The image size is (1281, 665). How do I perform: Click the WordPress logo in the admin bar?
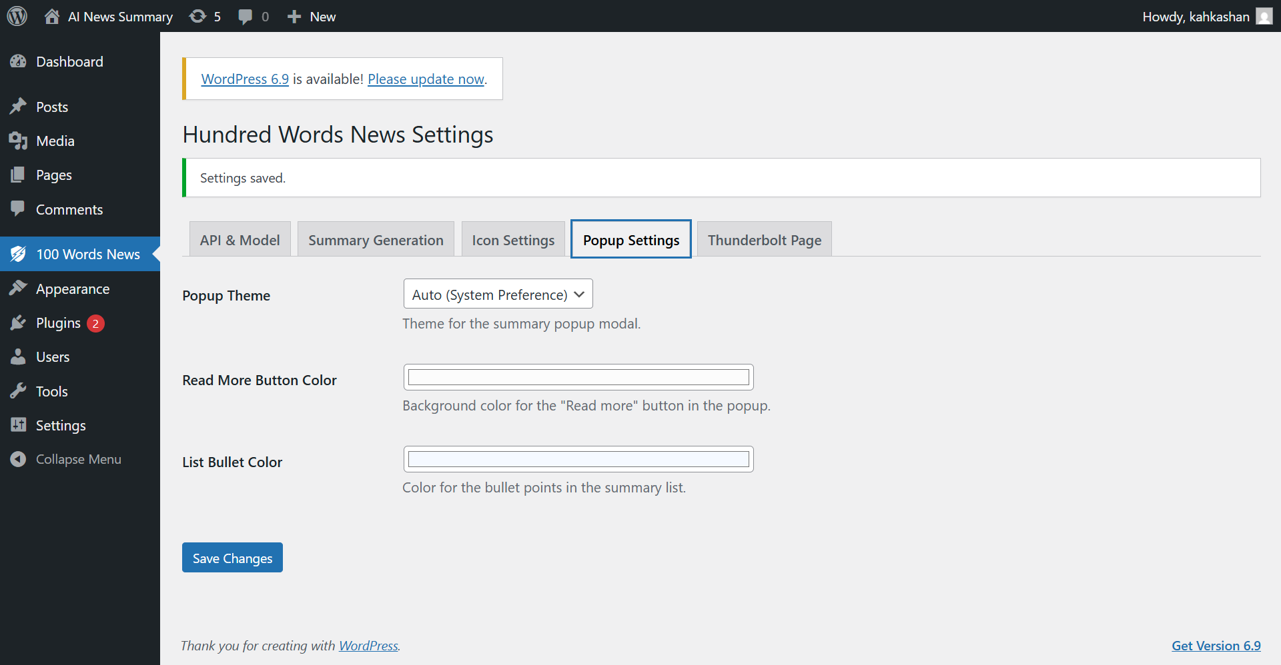tap(16, 16)
